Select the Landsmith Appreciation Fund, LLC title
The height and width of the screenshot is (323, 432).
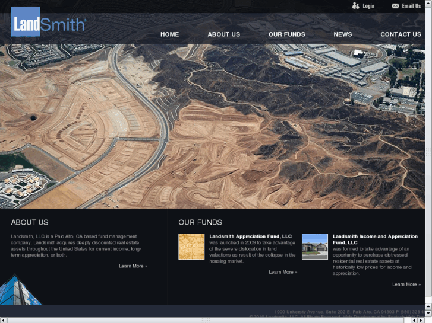pos(250,236)
